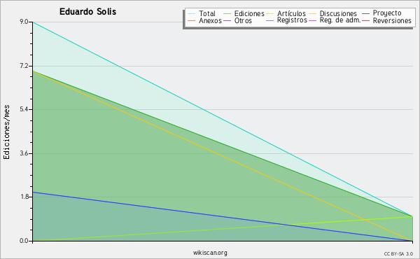Click the Proyecto legend label
Viewport: 420px width, 259px height.
click(387, 13)
